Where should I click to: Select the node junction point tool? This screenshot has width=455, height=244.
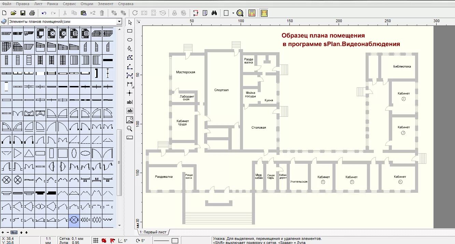coord(130,93)
